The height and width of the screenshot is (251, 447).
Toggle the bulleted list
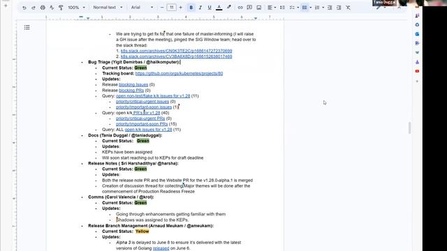(x=305, y=8)
